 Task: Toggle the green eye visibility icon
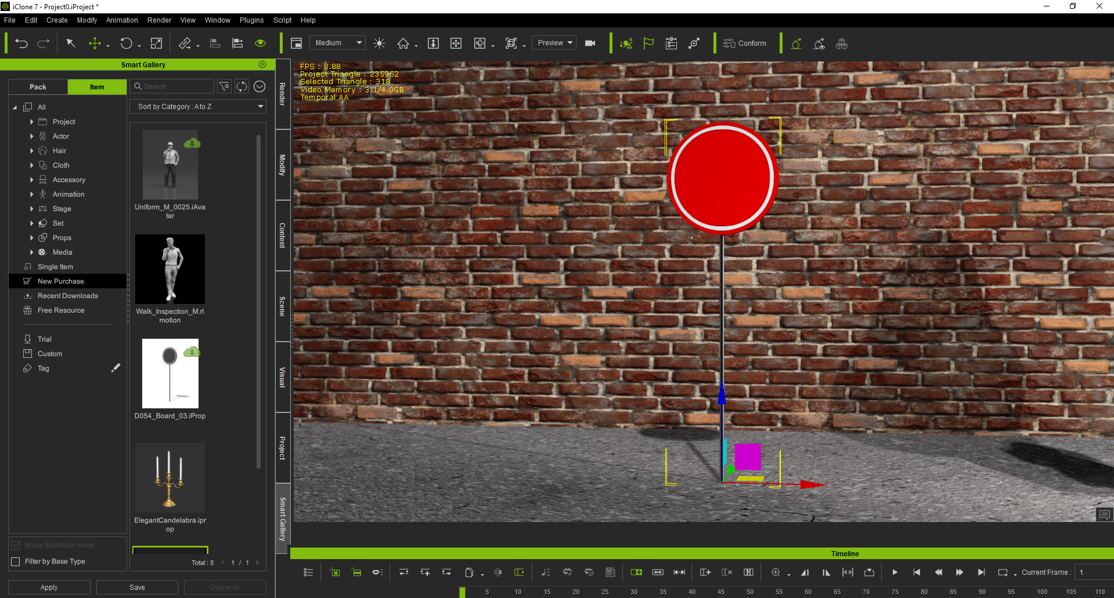(260, 44)
